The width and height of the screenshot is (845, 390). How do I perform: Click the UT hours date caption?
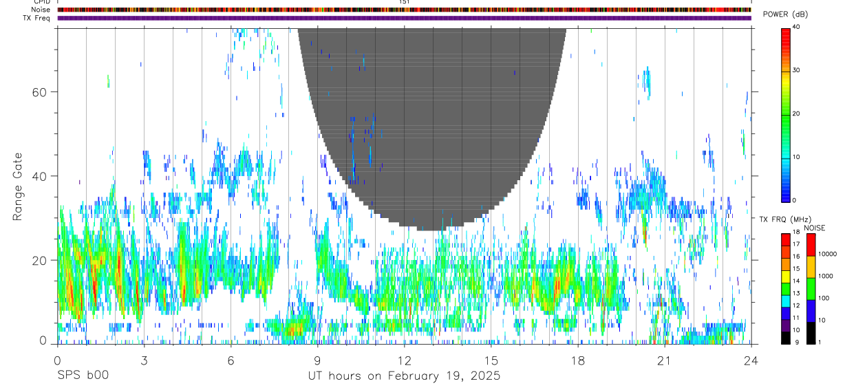403,376
